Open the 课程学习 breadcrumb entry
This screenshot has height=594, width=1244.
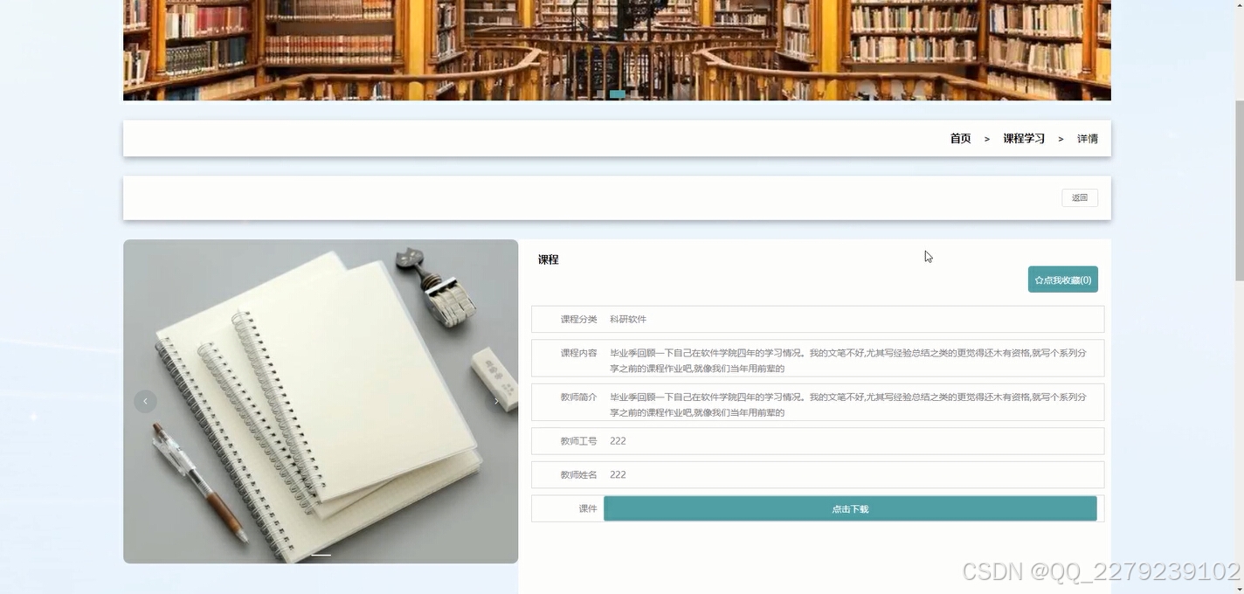1023,138
